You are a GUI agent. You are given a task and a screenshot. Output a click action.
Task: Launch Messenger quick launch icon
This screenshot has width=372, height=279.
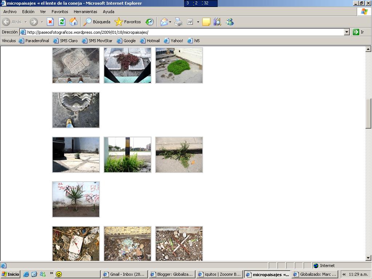43,274
